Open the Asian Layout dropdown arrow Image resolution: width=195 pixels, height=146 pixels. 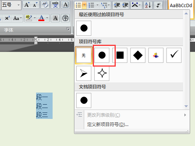[x=140, y=5]
